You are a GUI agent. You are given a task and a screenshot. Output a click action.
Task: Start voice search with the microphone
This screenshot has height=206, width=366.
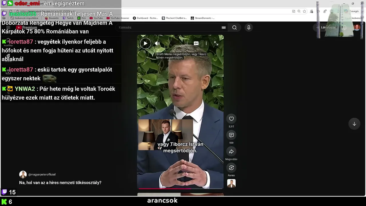click(x=249, y=27)
